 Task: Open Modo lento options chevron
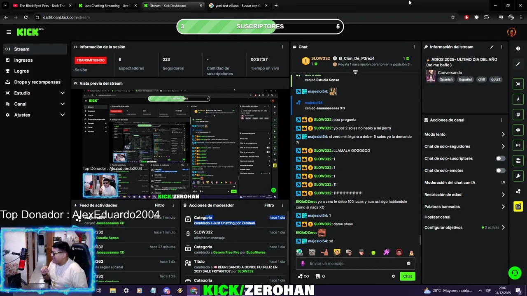503,134
